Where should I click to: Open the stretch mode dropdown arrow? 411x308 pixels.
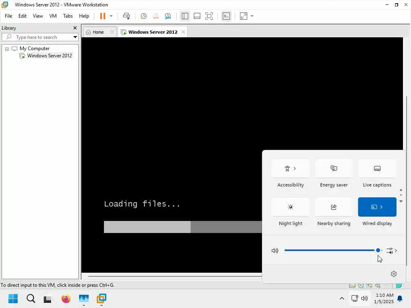[x=252, y=16]
